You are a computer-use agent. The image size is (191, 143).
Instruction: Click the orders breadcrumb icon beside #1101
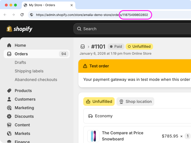pyautogui.click(x=83, y=47)
